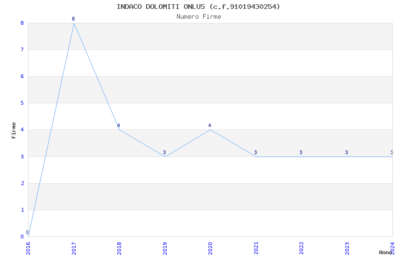
Task: Click y-axis tick value 8
Action: 22,23
